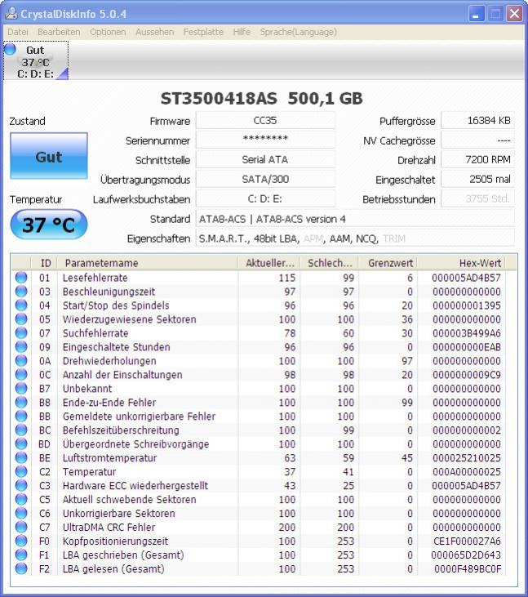The image size is (528, 597).
Task: Click status orb for Wiederzugewiesene Sektoren
Action: pos(21,319)
